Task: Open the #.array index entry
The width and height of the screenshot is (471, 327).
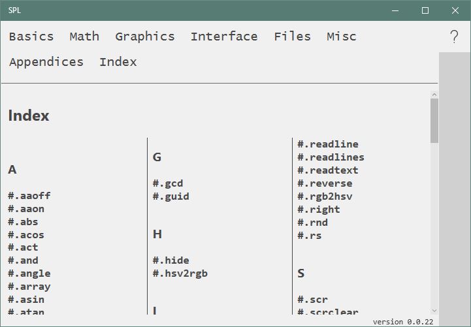Action: (x=29, y=287)
